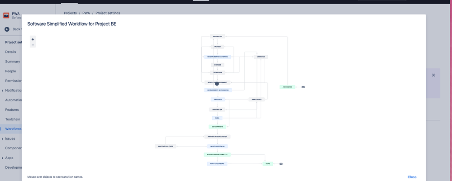The image size is (452, 181).
Task: Select the REQUESTED status node
Action: click(217, 37)
